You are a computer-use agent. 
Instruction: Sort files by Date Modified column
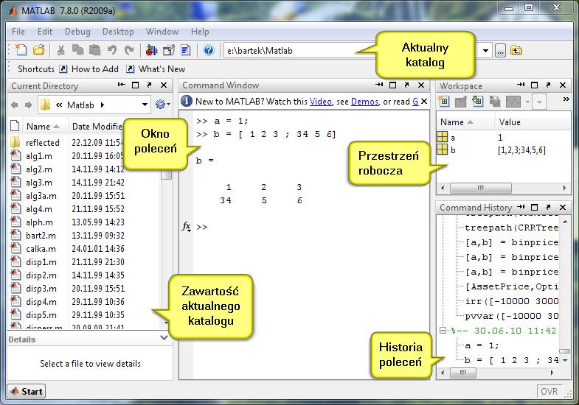(x=97, y=127)
